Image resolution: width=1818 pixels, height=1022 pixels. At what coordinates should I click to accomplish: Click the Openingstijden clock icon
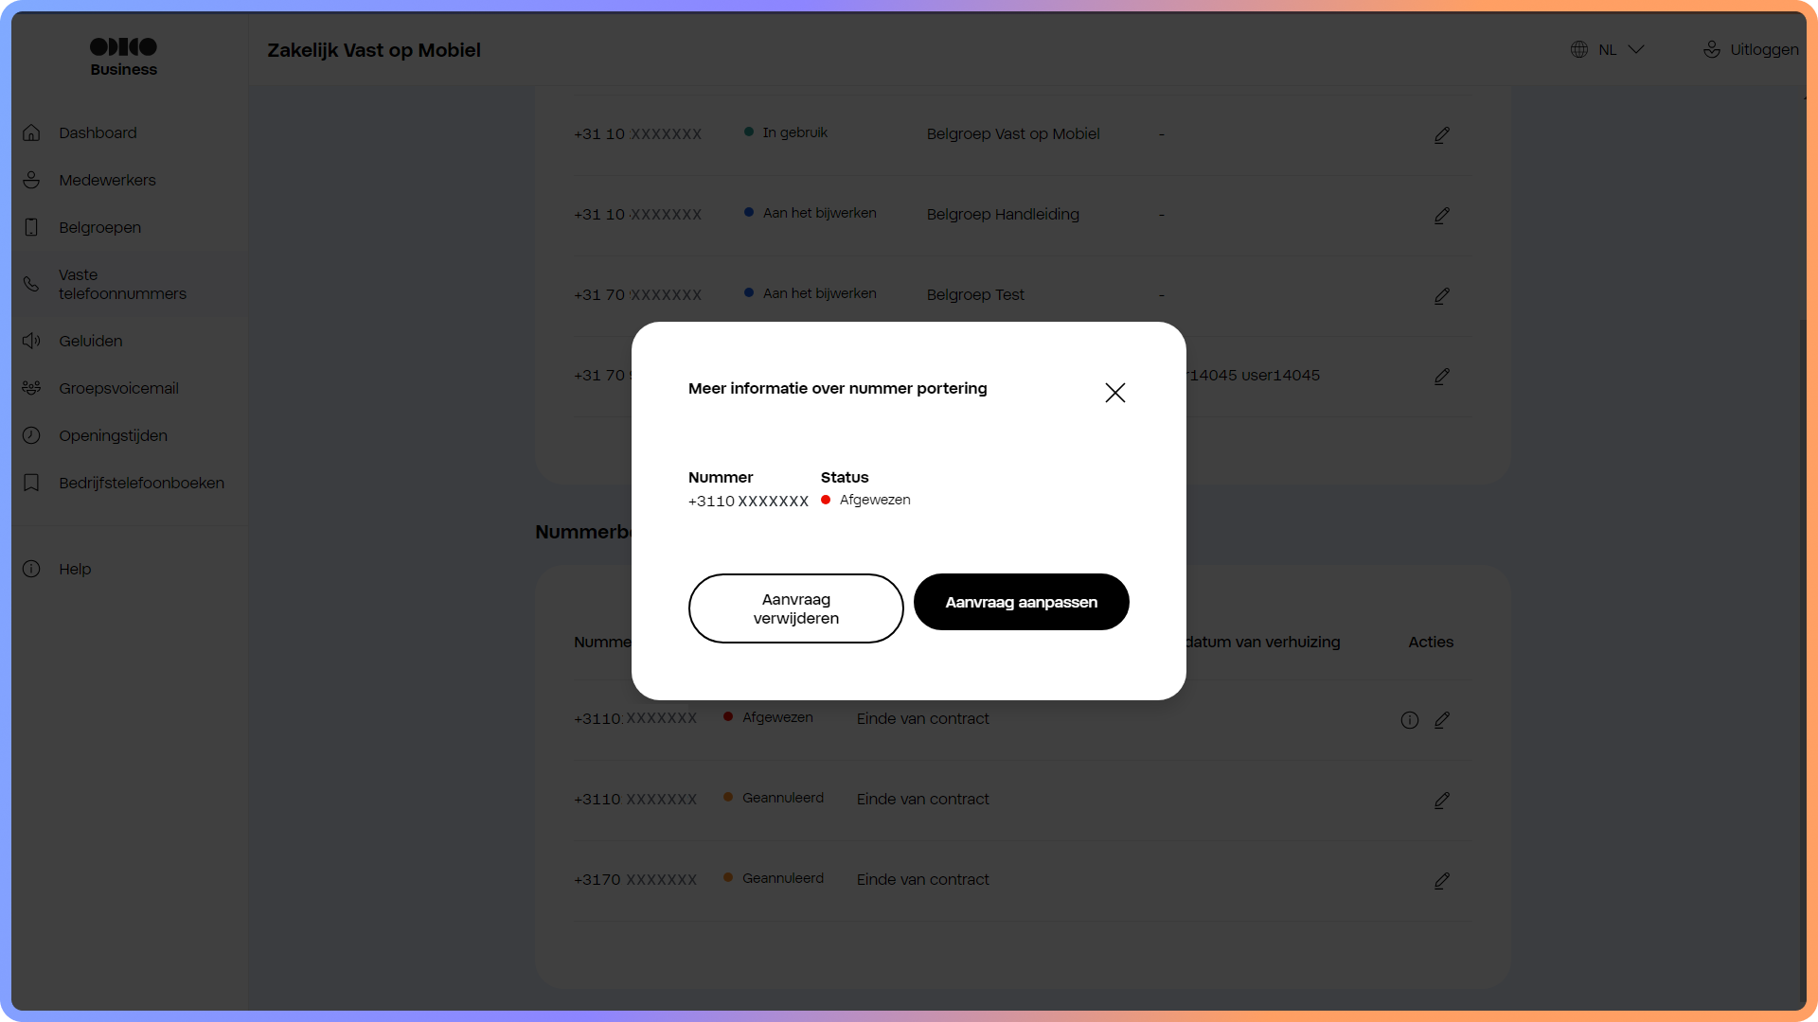tap(31, 435)
